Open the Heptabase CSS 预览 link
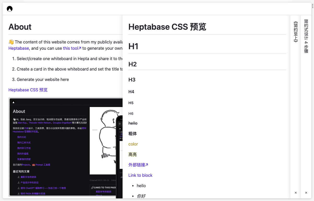Image resolution: width=314 pixels, height=201 pixels. pyautogui.click(x=28, y=90)
